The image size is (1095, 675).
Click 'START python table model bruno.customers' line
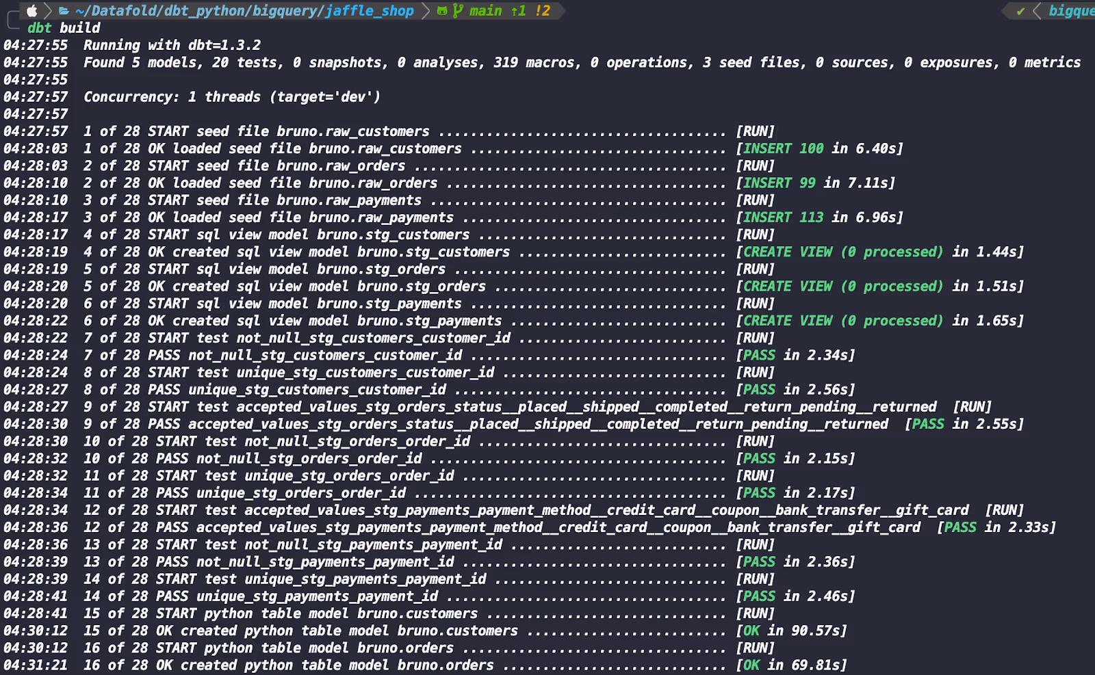pos(317,613)
